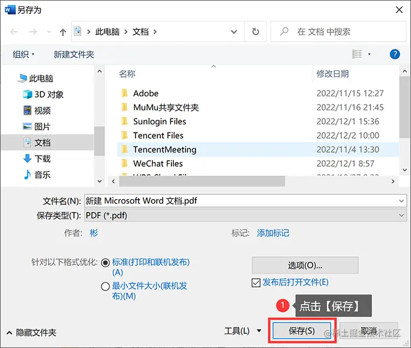Click date 2022/11/15 12:27 of Adobe
The width and height of the screenshot is (411, 348).
pos(350,93)
